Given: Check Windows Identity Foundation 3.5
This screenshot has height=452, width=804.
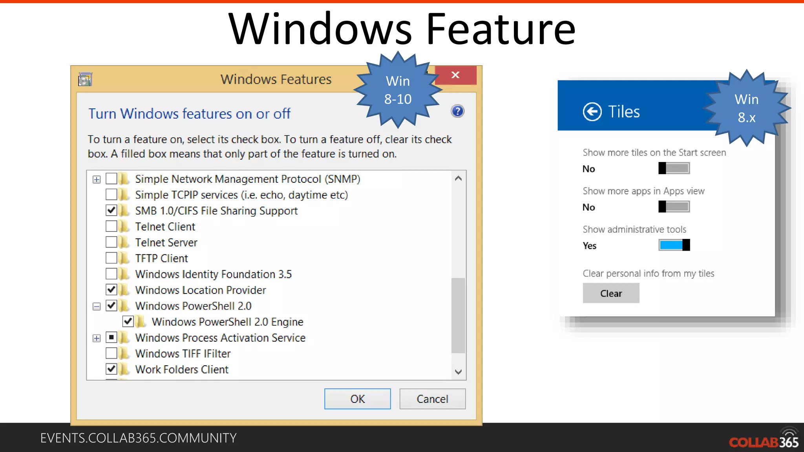Looking at the screenshot, I should [111, 274].
